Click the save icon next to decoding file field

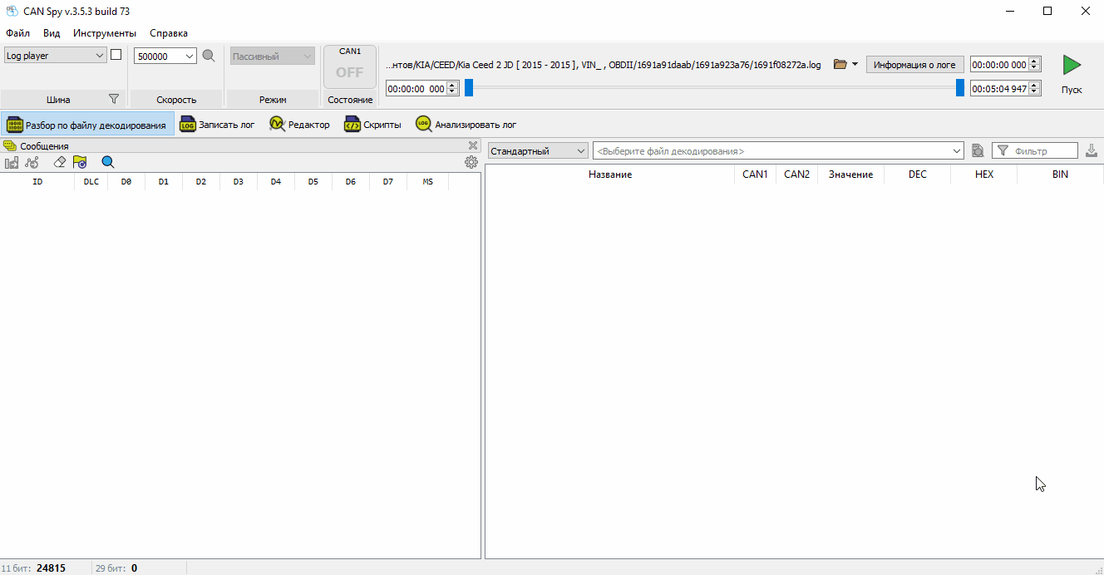(978, 150)
